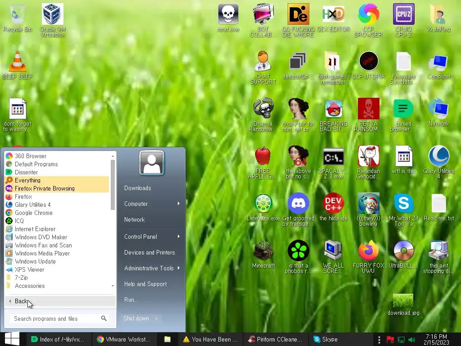Expand the Computer submenu arrow
The height and width of the screenshot is (346, 461).
[x=178, y=204]
